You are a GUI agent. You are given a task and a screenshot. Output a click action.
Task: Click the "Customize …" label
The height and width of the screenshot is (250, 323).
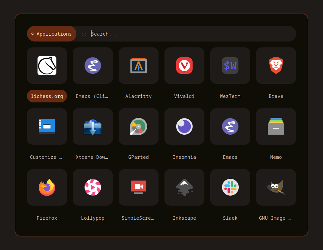(x=46, y=157)
